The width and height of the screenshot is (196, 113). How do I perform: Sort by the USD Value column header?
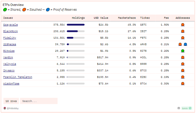coord(101,18)
